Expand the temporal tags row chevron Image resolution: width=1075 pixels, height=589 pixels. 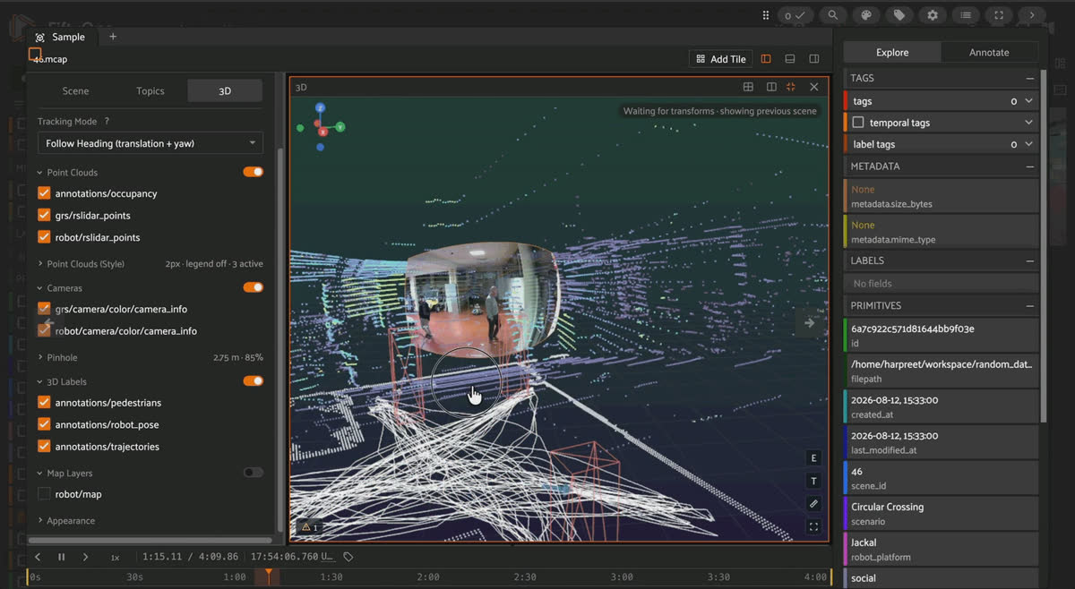pos(1028,123)
